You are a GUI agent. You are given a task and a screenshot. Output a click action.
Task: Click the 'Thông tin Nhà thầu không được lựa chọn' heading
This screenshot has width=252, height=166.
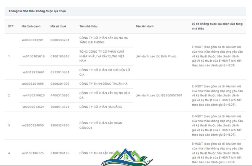click(37, 11)
